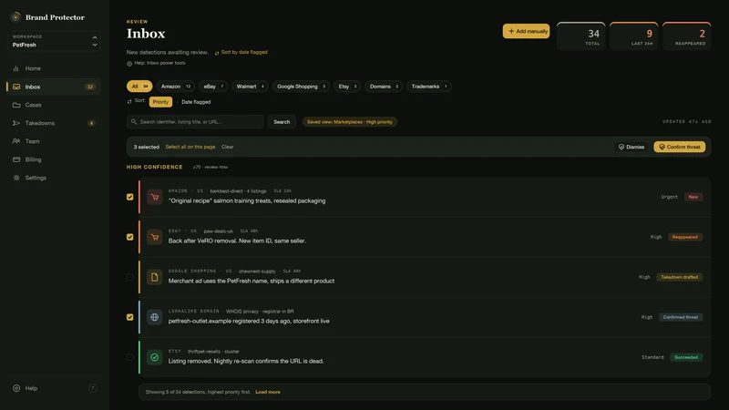
Task: Click the document icon on Google Shopping row
Action: point(154,277)
